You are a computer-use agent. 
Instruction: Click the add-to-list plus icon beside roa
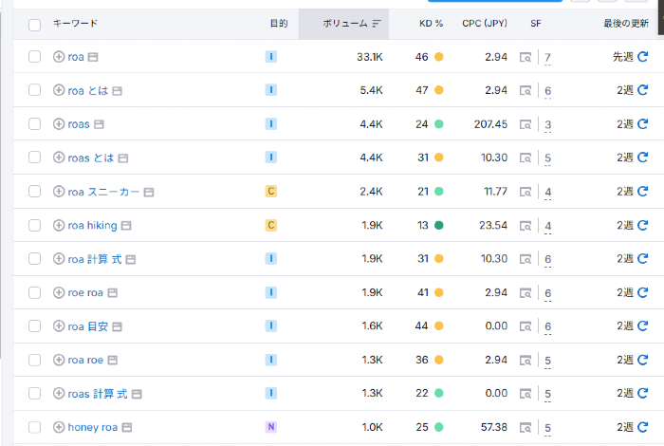tap(59, 57)
